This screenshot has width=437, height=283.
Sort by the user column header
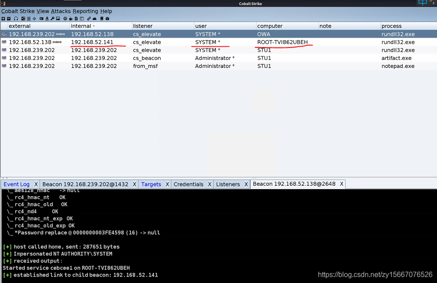(x=225, y=26)
